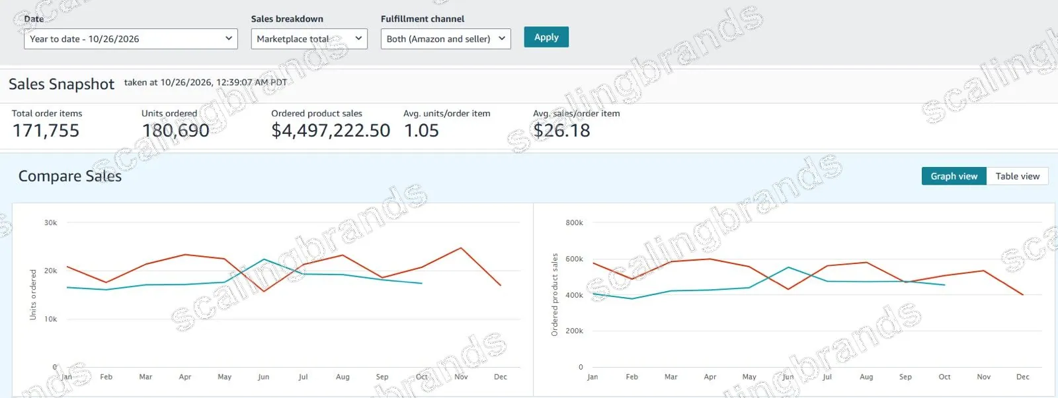Click 'Ordered product sales' axis label on right chart

point(555,294)
